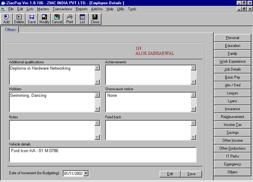Open the Edit menu
253x182 pixels.
(20, 9)
